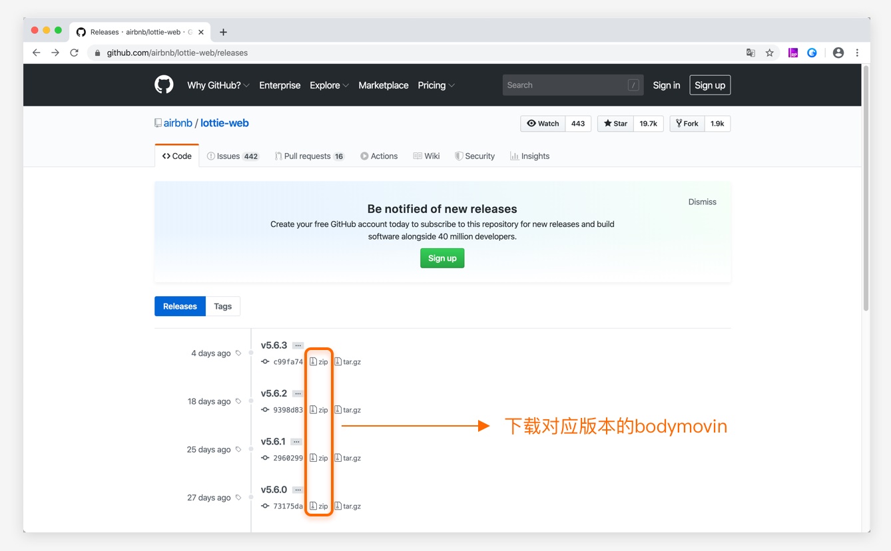Bookmark this page with the star icon

(769, 53)
